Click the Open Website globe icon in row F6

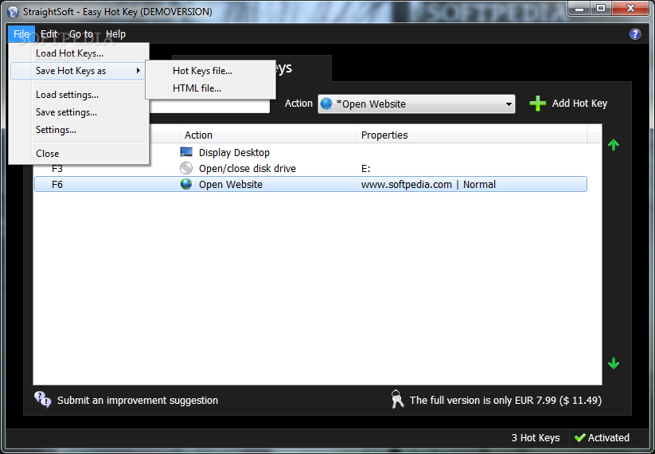pyautogui.click(x=186, y=184)
